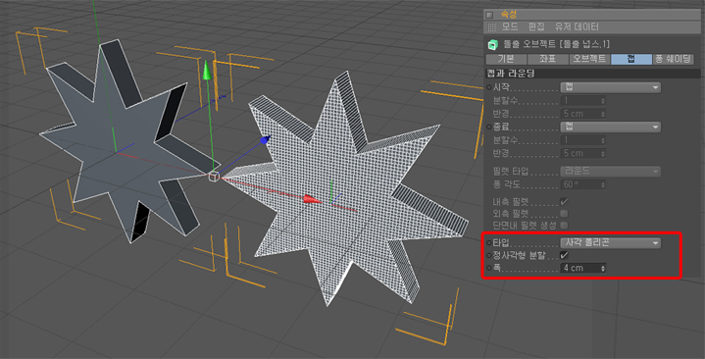
Task: Click the keyframe dot beside 폭
Action: pyautogui.click(x=488, y=268)
